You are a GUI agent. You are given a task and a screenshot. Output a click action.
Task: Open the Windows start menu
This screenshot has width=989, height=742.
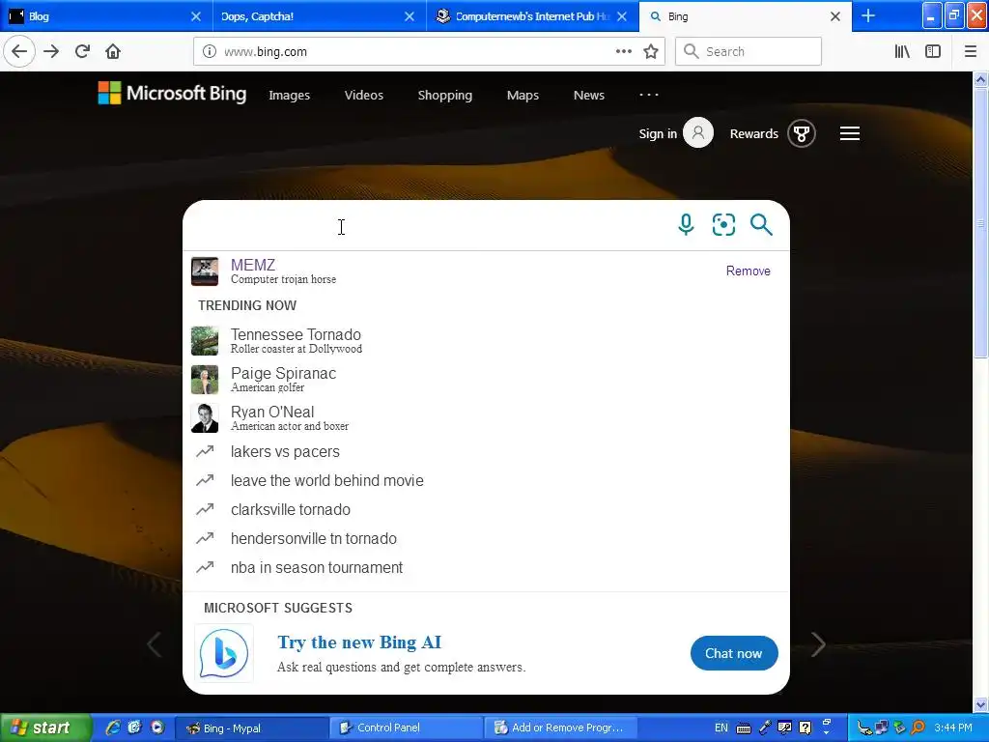coord(45,728)
